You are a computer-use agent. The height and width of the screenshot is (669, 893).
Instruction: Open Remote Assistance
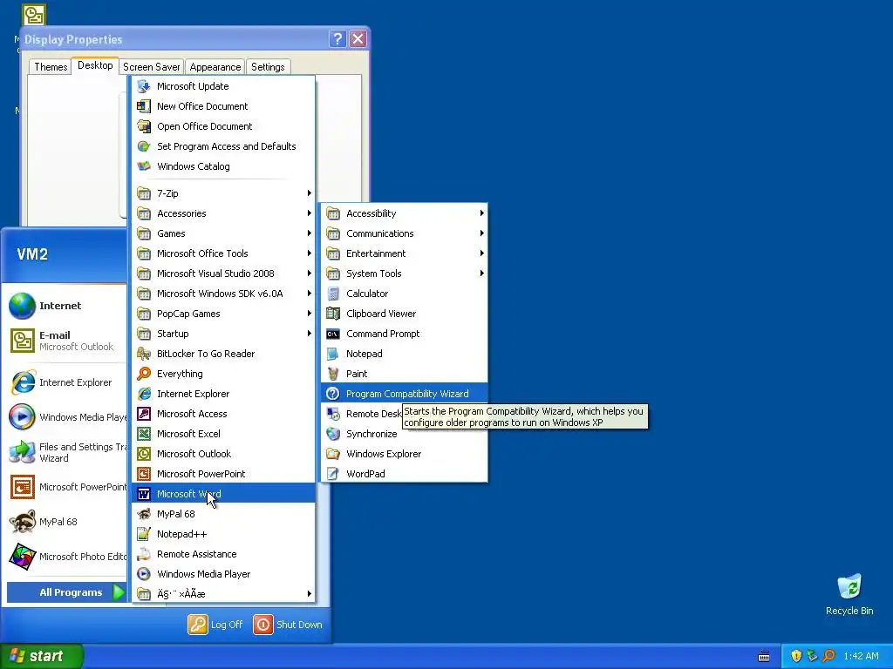coord(223,553)
